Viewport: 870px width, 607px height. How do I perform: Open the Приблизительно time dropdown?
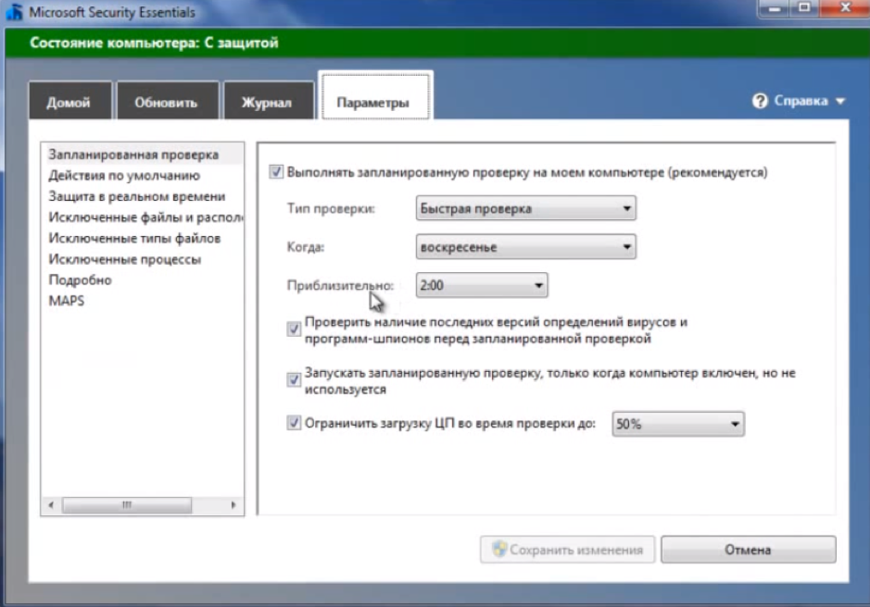tap(482, 286)
